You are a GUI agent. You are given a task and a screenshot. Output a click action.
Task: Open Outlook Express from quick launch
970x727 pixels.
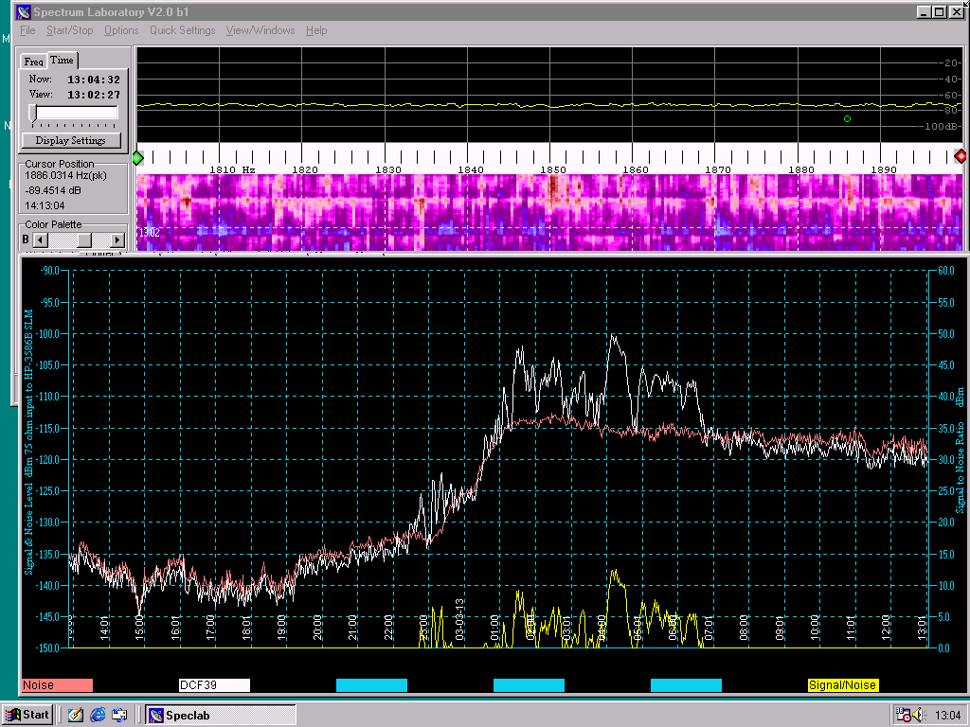point(119,716)
